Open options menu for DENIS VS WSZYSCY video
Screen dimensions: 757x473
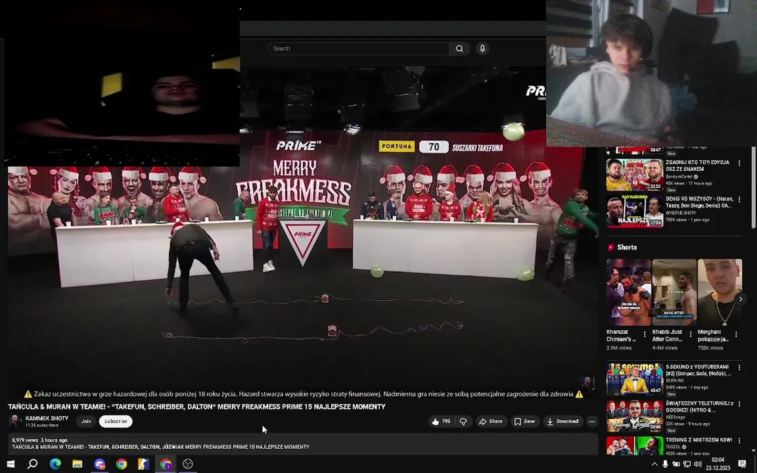[739, 199]
